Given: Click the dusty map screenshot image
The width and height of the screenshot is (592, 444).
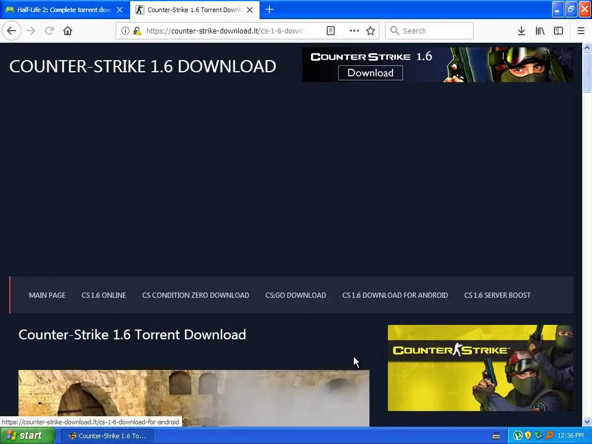Looking at the screenshot, I should click(194, 398).
